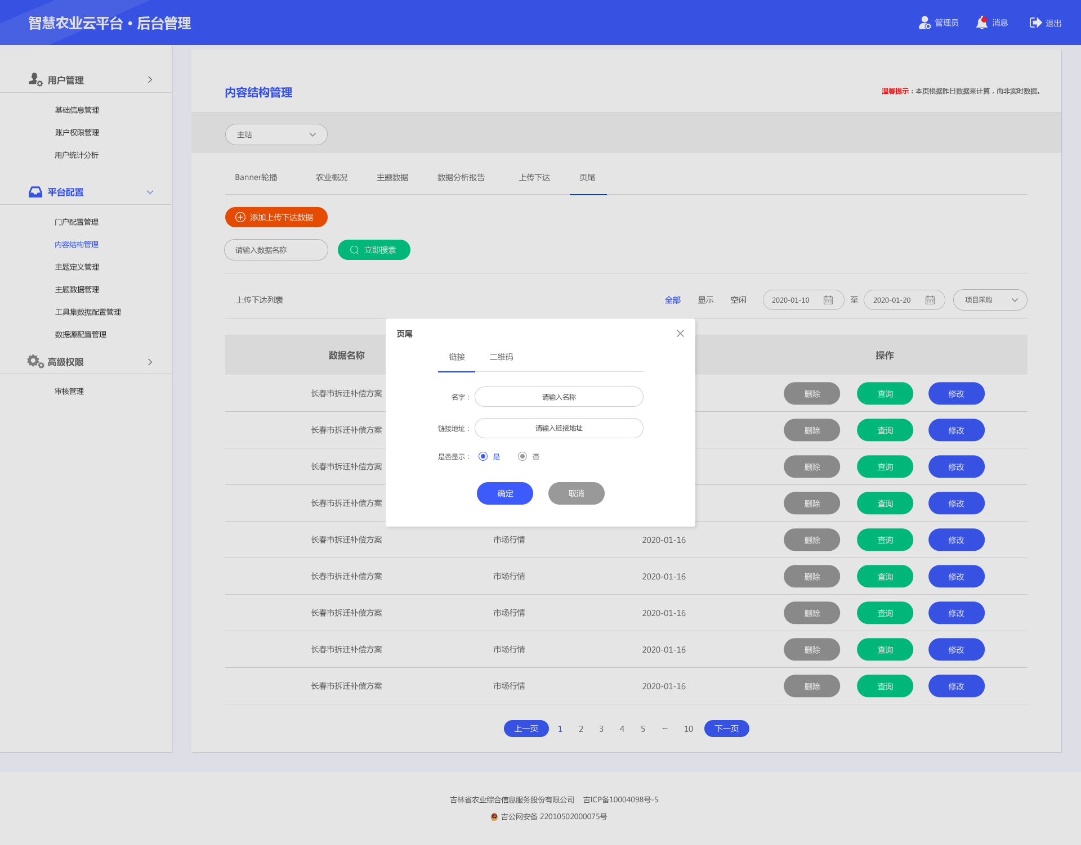Click the user management person icon
1081x845 pixels.
click(35, 79)
